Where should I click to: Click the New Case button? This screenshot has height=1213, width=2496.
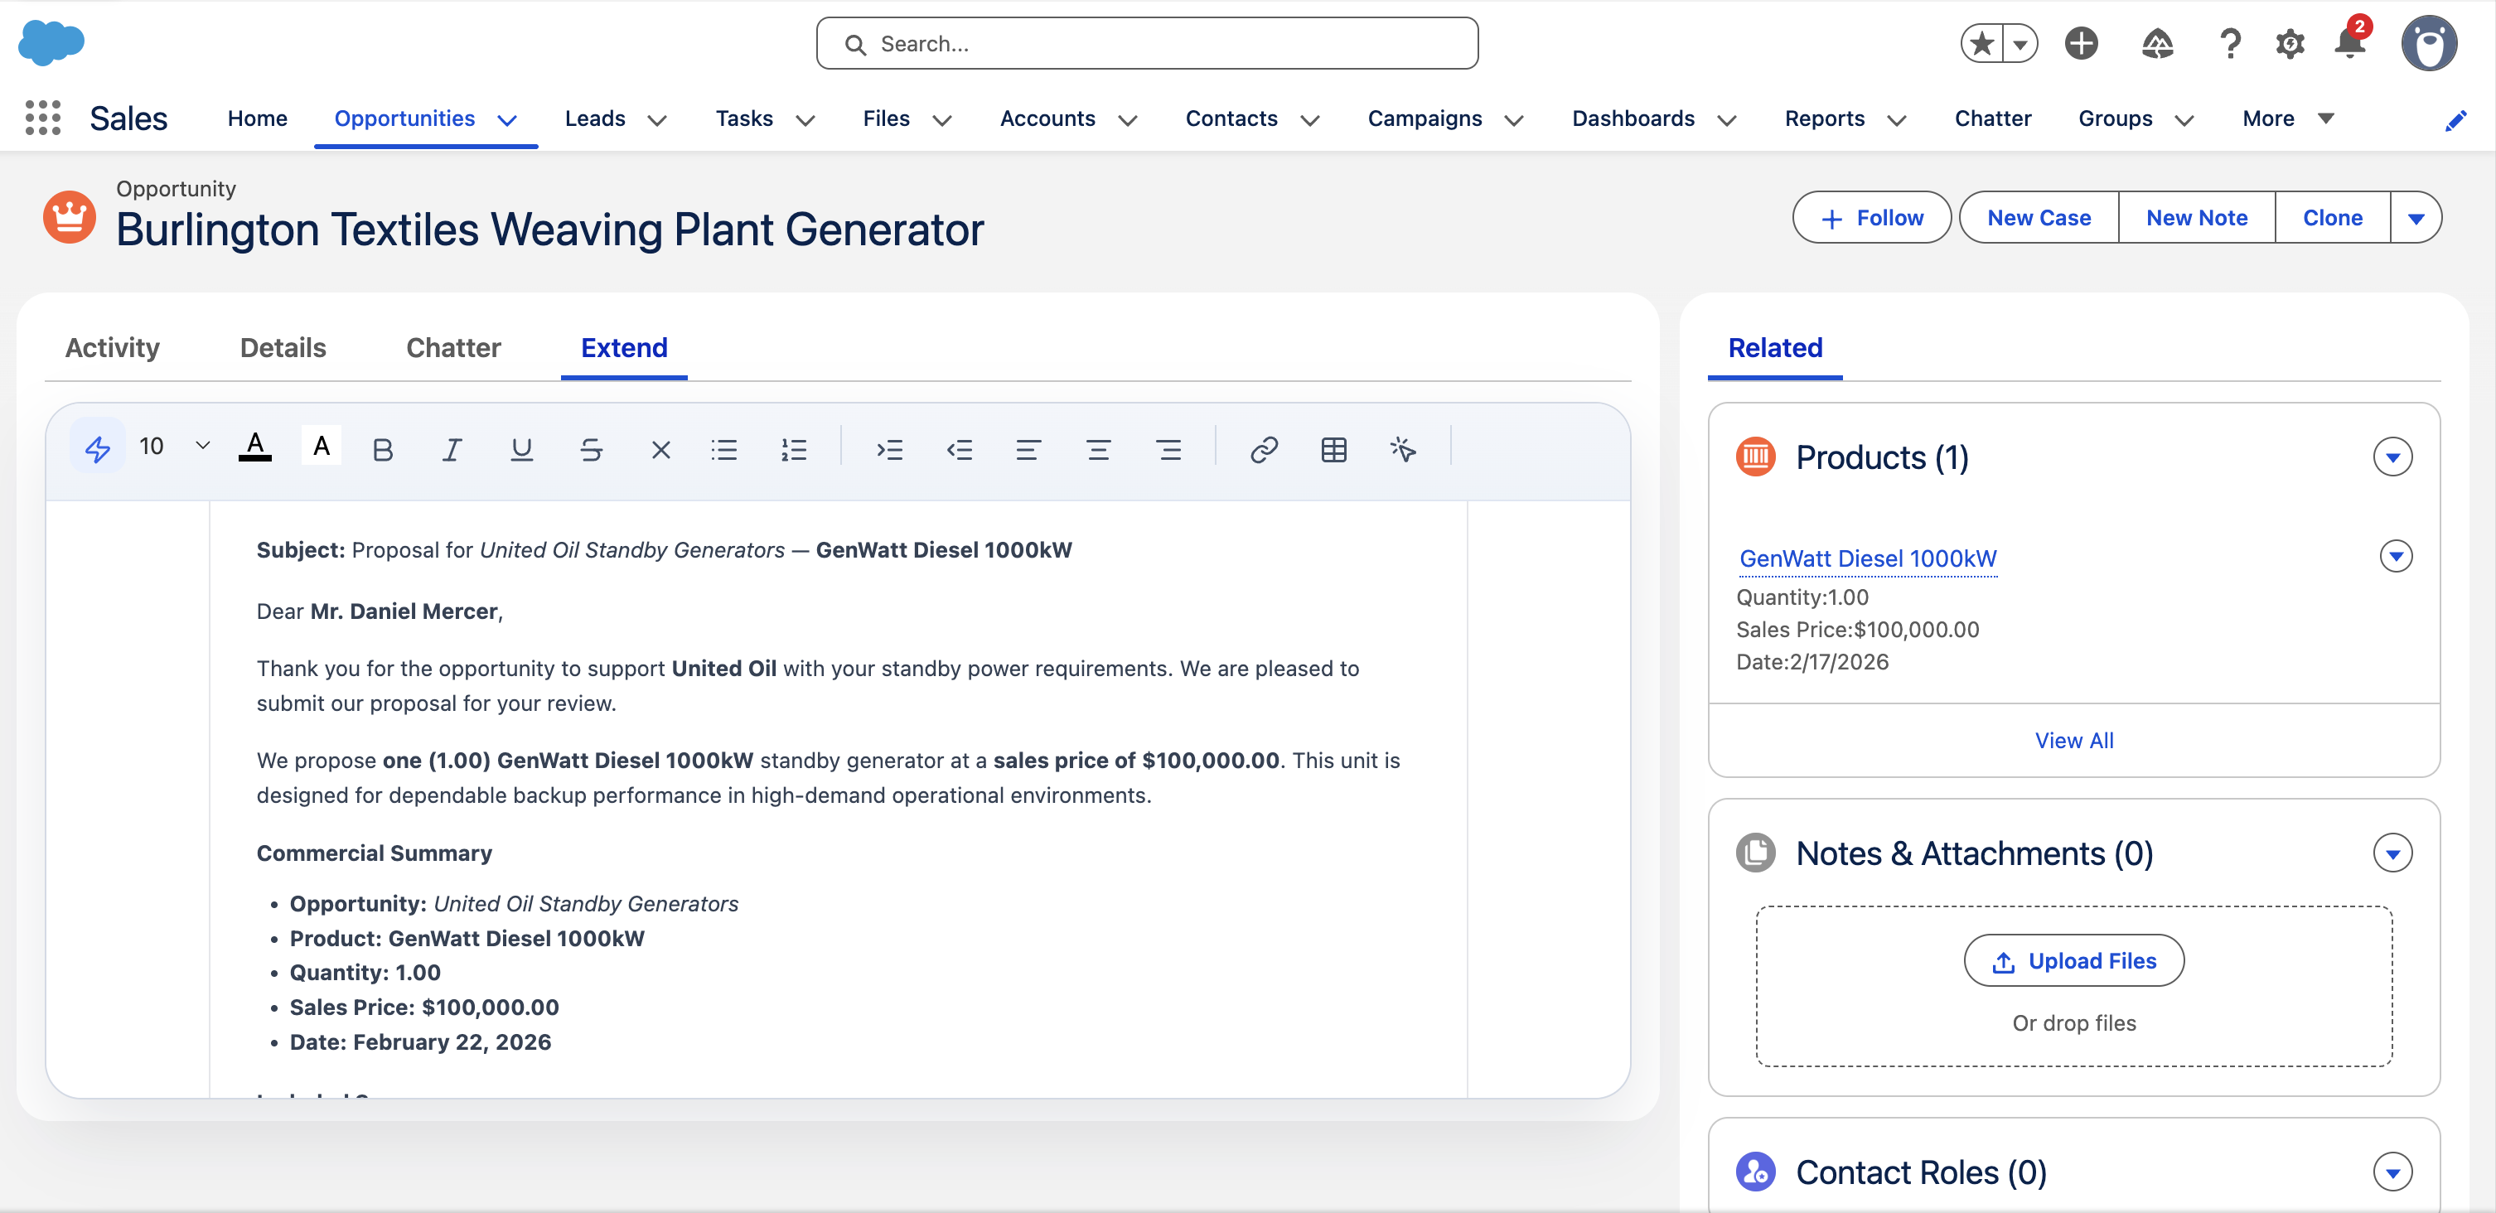tap(2038, 217)
